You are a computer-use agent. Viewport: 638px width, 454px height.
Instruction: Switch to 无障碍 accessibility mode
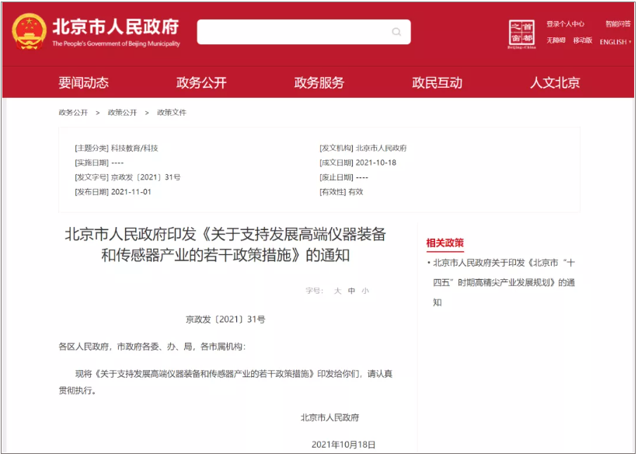pyautogui.click(x=556, y=43)
